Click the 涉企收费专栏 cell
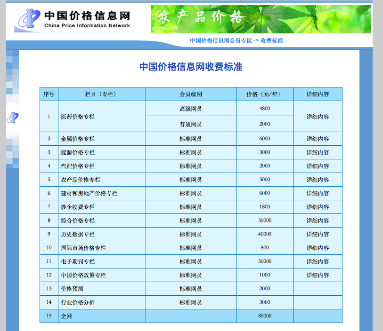 (x=102, y=207)
